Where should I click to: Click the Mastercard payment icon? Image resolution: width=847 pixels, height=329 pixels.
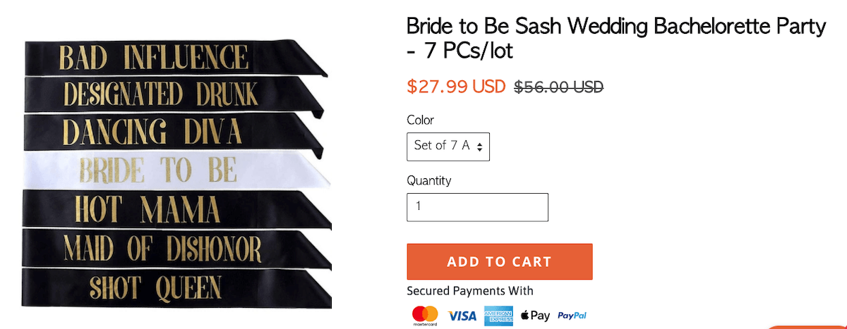(x=425, y=315)
